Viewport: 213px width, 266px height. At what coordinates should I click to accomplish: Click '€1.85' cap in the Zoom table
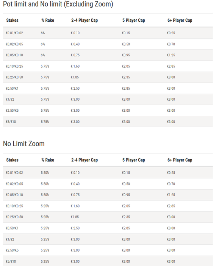tap(75, 217)
